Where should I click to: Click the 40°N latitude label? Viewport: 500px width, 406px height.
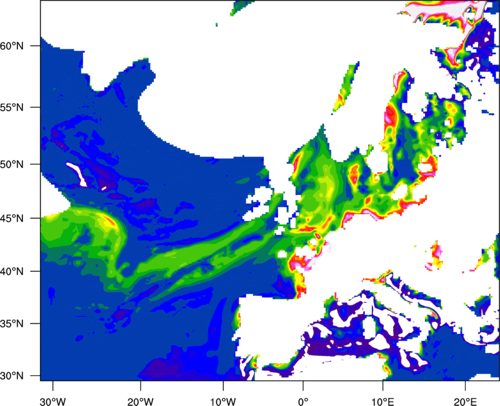(x=12, y=271)
